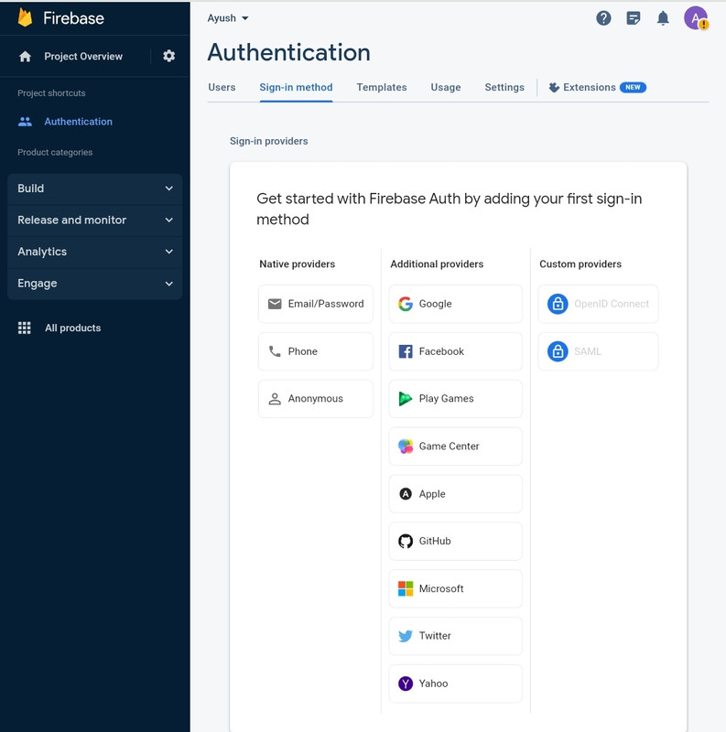Open Project Overview link
The image size is (726, 732).
[83, 57]
